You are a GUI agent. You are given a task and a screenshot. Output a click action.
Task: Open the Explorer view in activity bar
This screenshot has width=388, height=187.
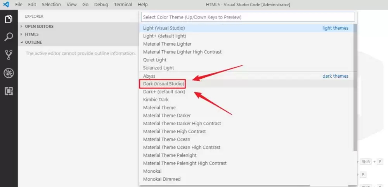(9, 19)
